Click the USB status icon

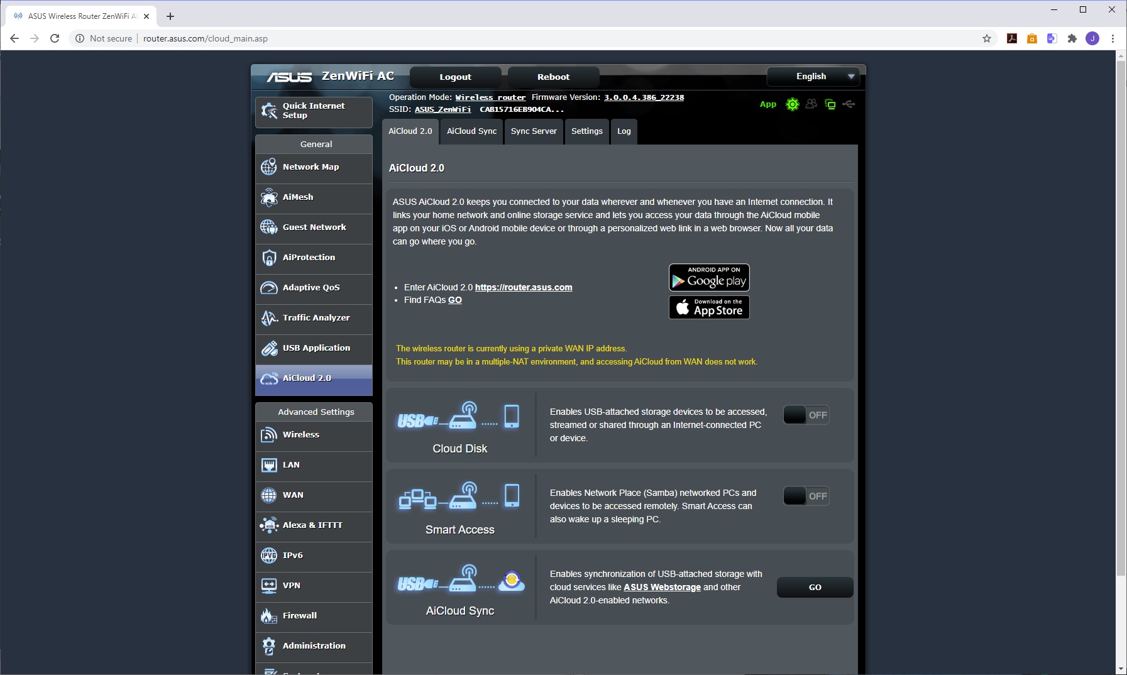click(849, 104)
